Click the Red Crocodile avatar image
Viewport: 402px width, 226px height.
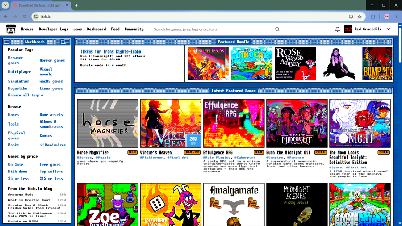tap(348, 29)
